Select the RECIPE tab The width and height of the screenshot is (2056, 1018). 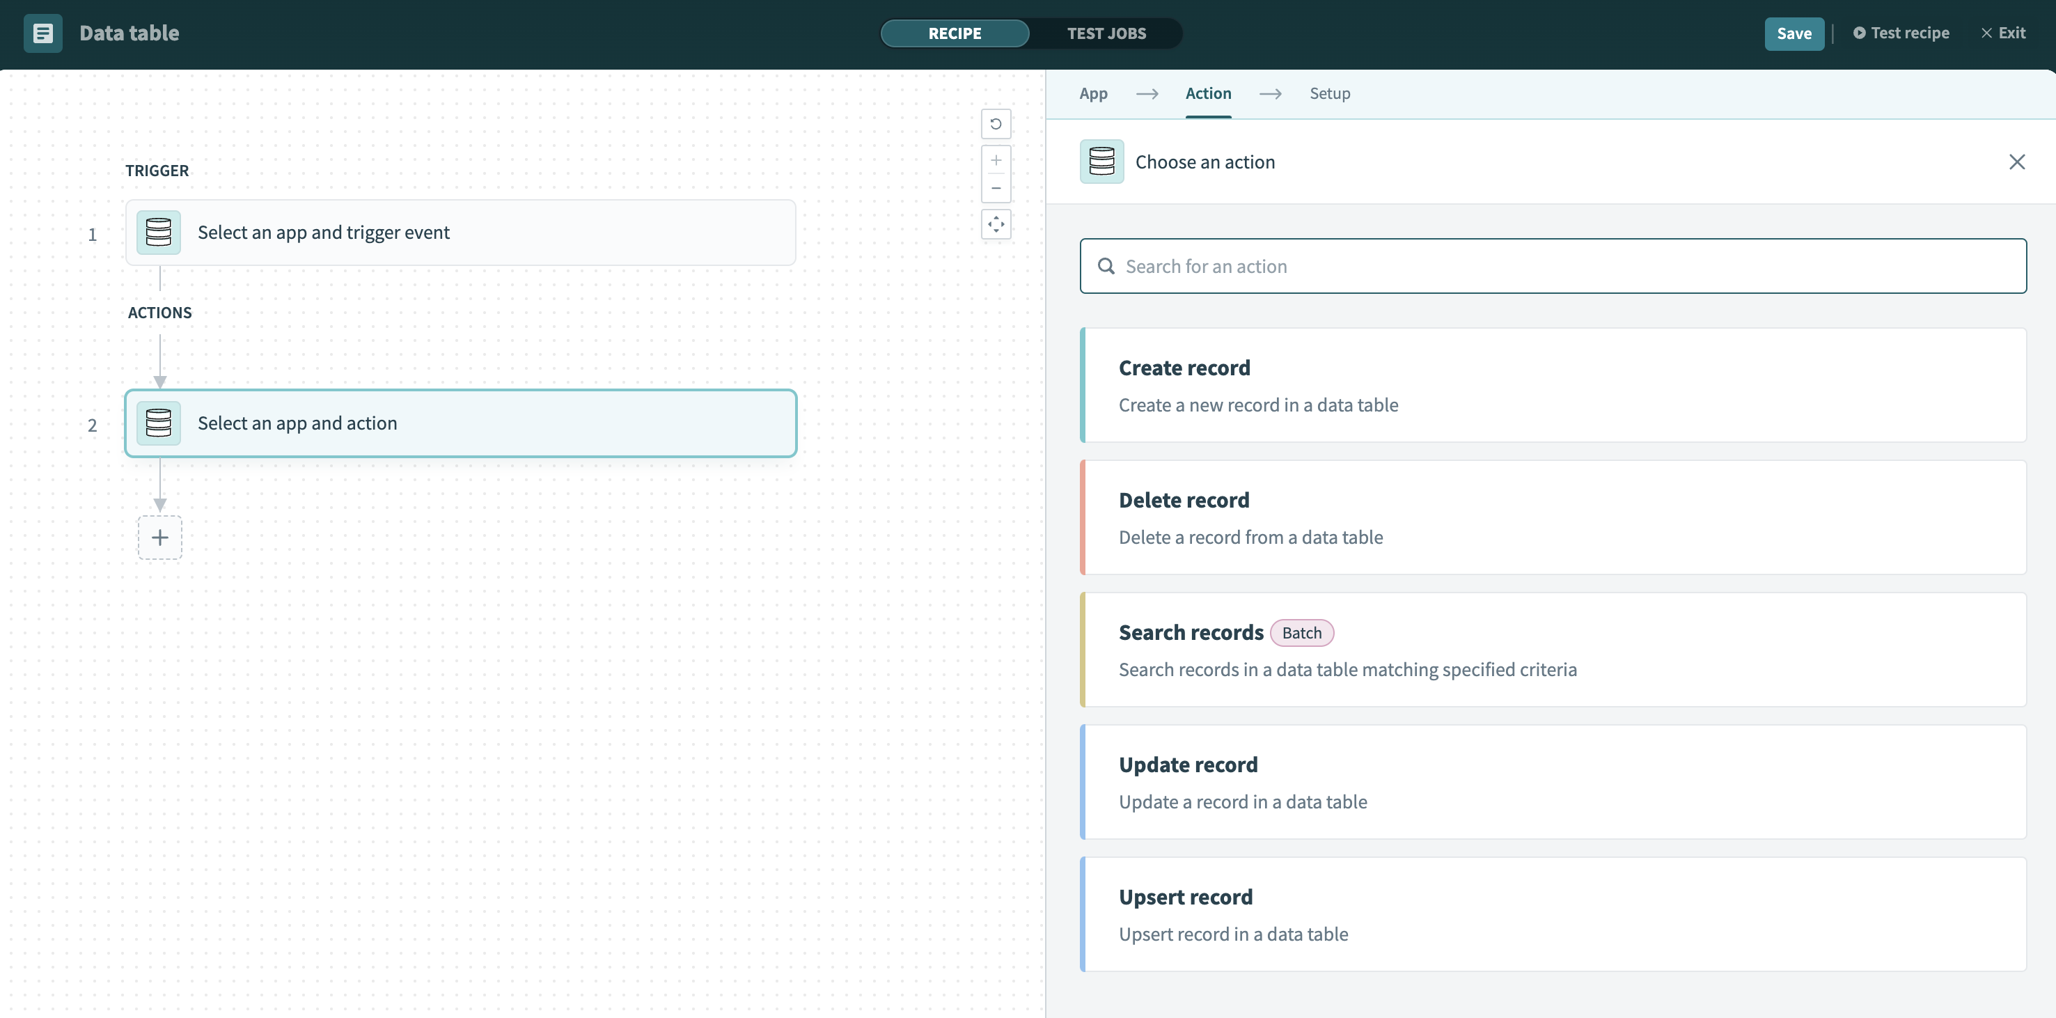pyautogui.click(x=955, y=33)
